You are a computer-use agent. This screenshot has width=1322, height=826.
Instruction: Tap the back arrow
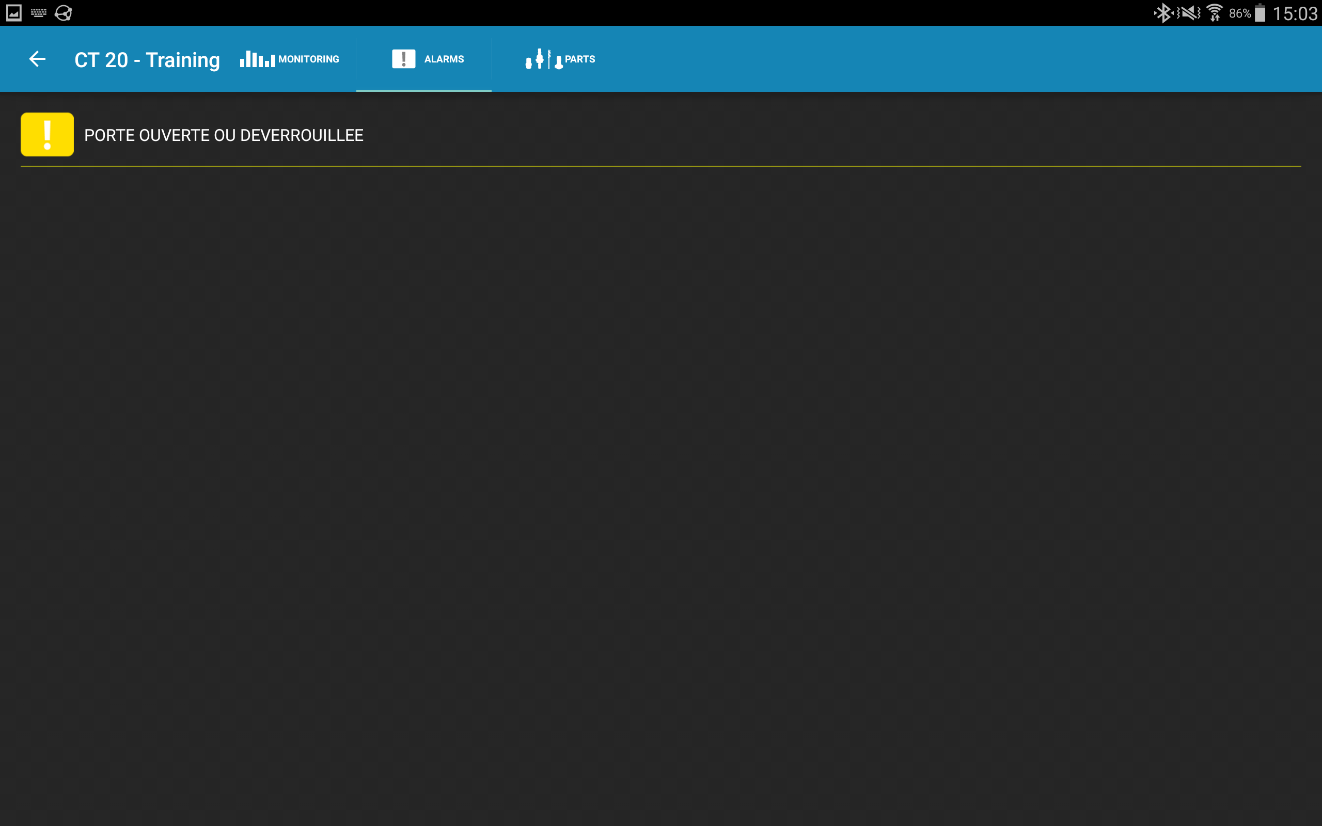[x=37, y=59]
